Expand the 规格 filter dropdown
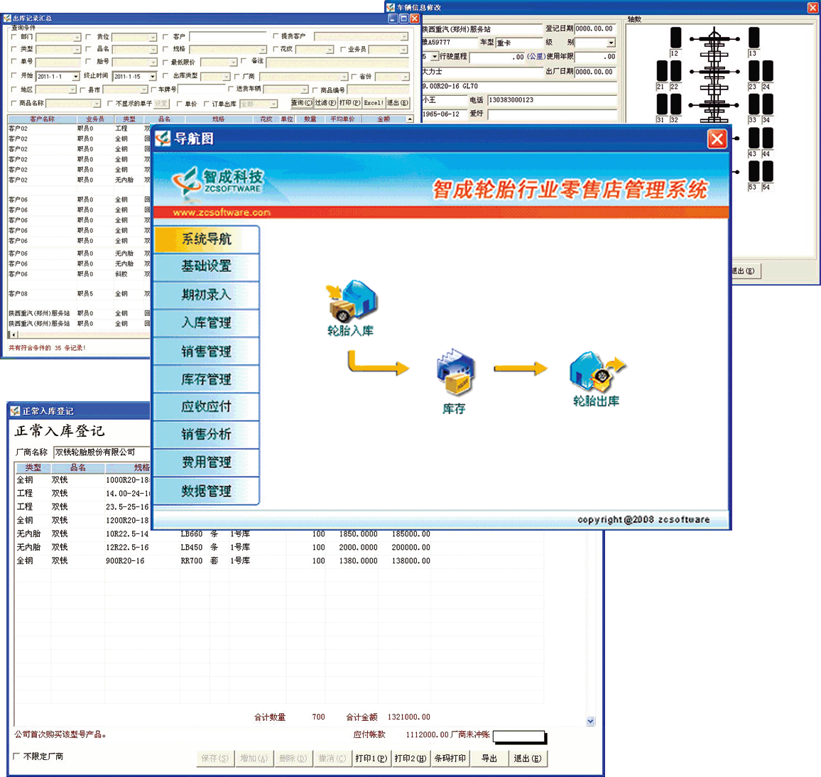This screenshot has height=777, width=821. coord(262,50)
